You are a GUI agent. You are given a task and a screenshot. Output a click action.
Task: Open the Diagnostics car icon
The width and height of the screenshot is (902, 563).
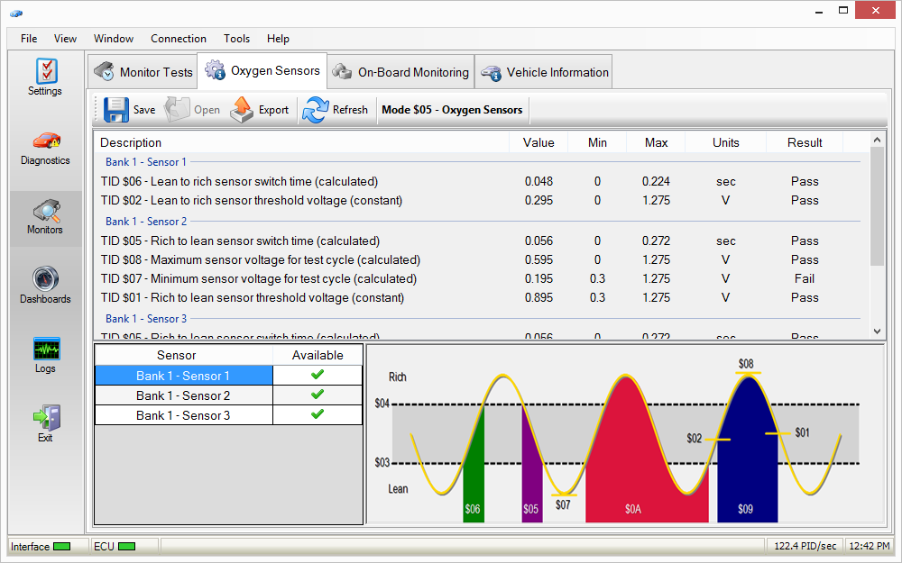click(45, 141)
